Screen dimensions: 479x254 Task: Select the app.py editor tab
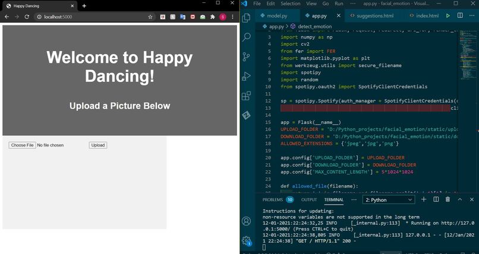coord(319,15)
